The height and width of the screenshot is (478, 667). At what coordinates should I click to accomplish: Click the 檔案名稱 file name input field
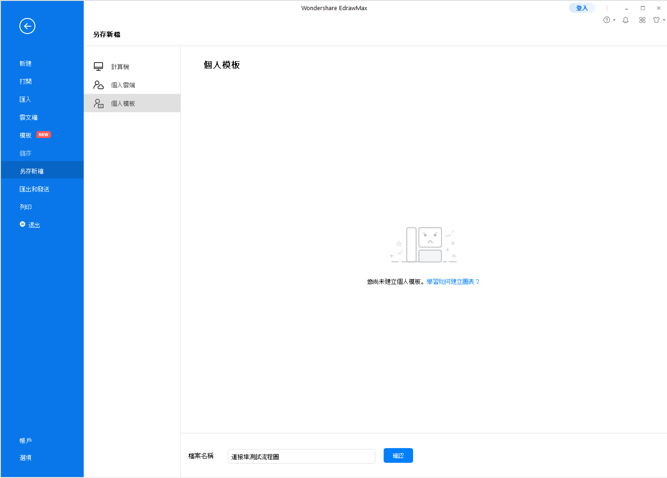301,456
